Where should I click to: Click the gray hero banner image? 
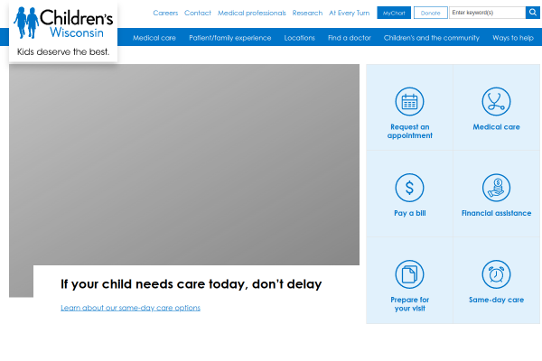(x=184, y=164)
